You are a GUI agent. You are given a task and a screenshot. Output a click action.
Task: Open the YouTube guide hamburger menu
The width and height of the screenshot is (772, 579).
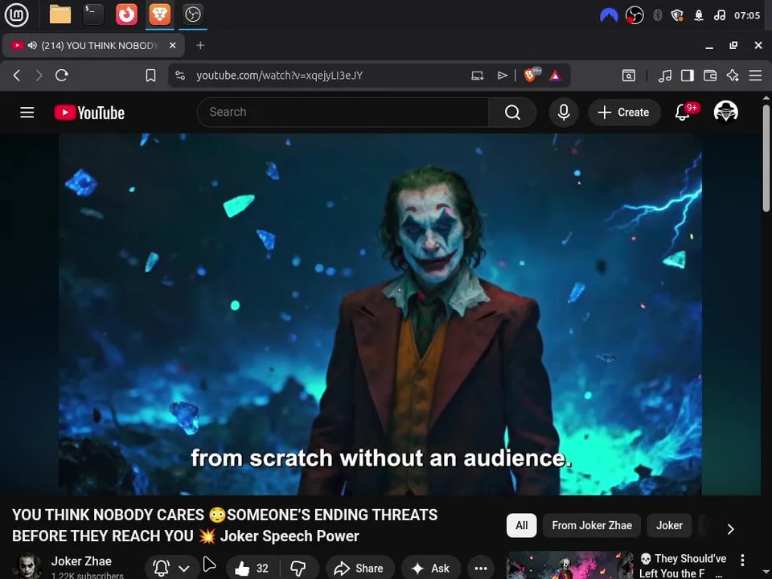pyautogui.click(x=27, y=113)
